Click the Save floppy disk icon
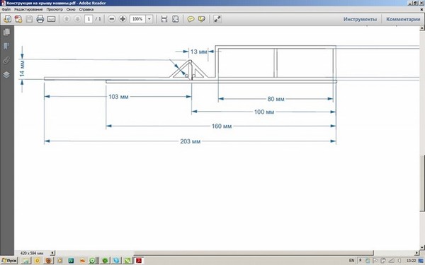Screen dimensions: 425x265 [x=29, y=19]
